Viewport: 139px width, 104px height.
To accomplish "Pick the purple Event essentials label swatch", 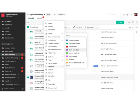I will click(x=67, y=50).
